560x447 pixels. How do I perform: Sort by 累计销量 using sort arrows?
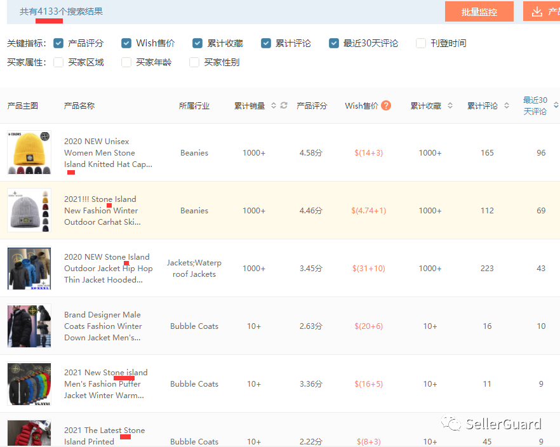coord(274,105)
